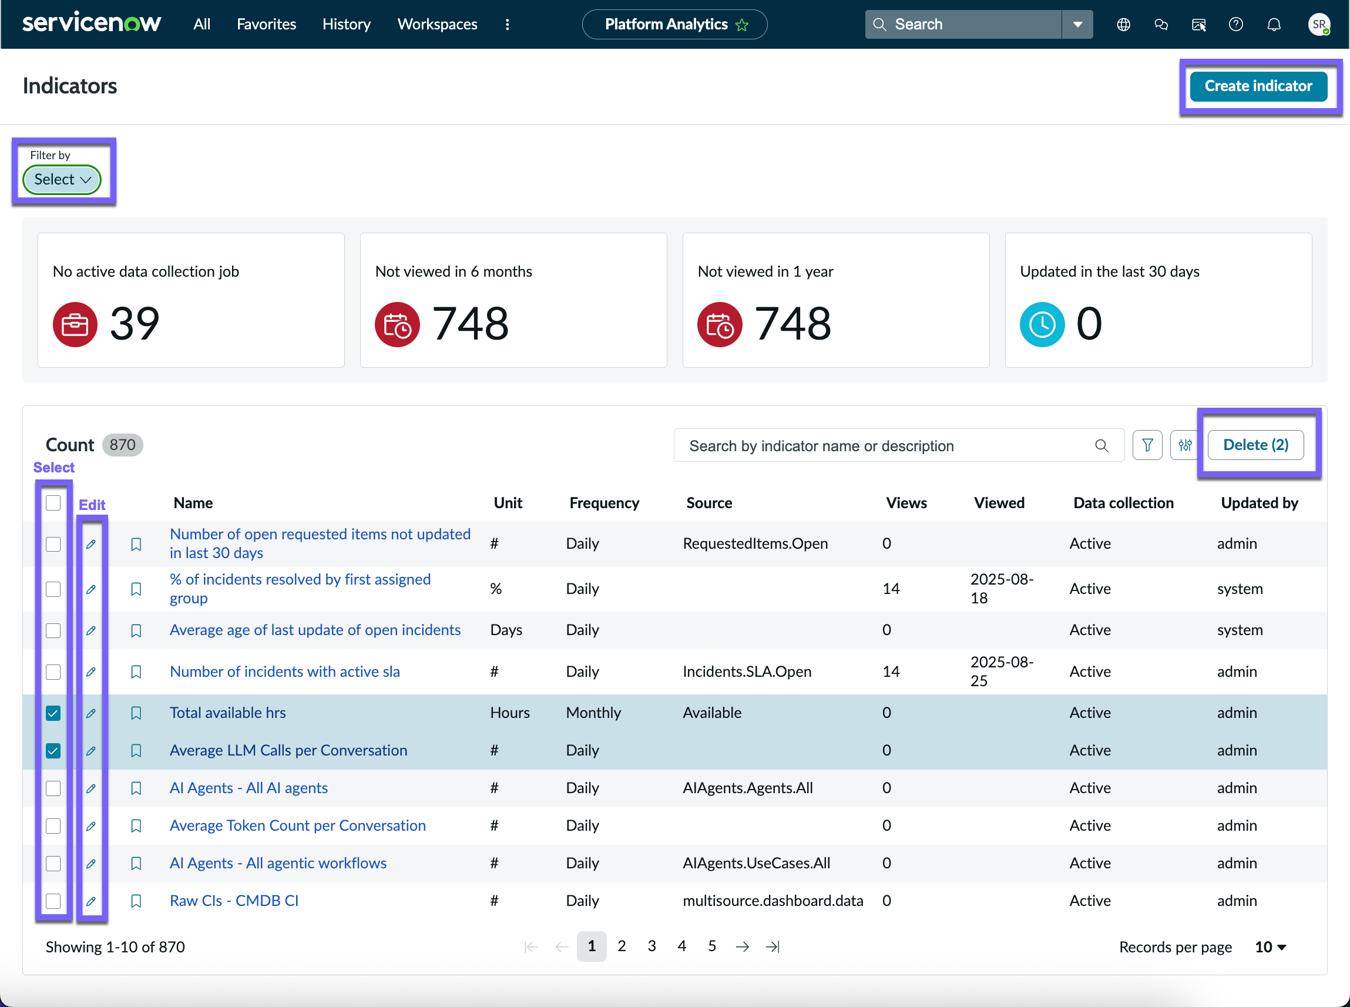Bookmark the % of incidents resolved indicator
This screenshot has width=1350, height=1007.
coord(136,589)
